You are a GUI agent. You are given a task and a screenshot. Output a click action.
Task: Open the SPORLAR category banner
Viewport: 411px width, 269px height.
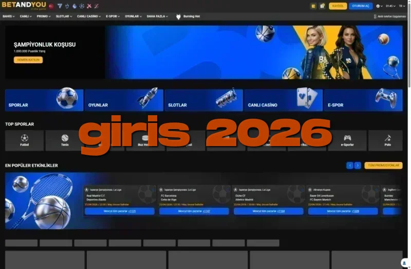pyautogui.click(x=44, y=100)
